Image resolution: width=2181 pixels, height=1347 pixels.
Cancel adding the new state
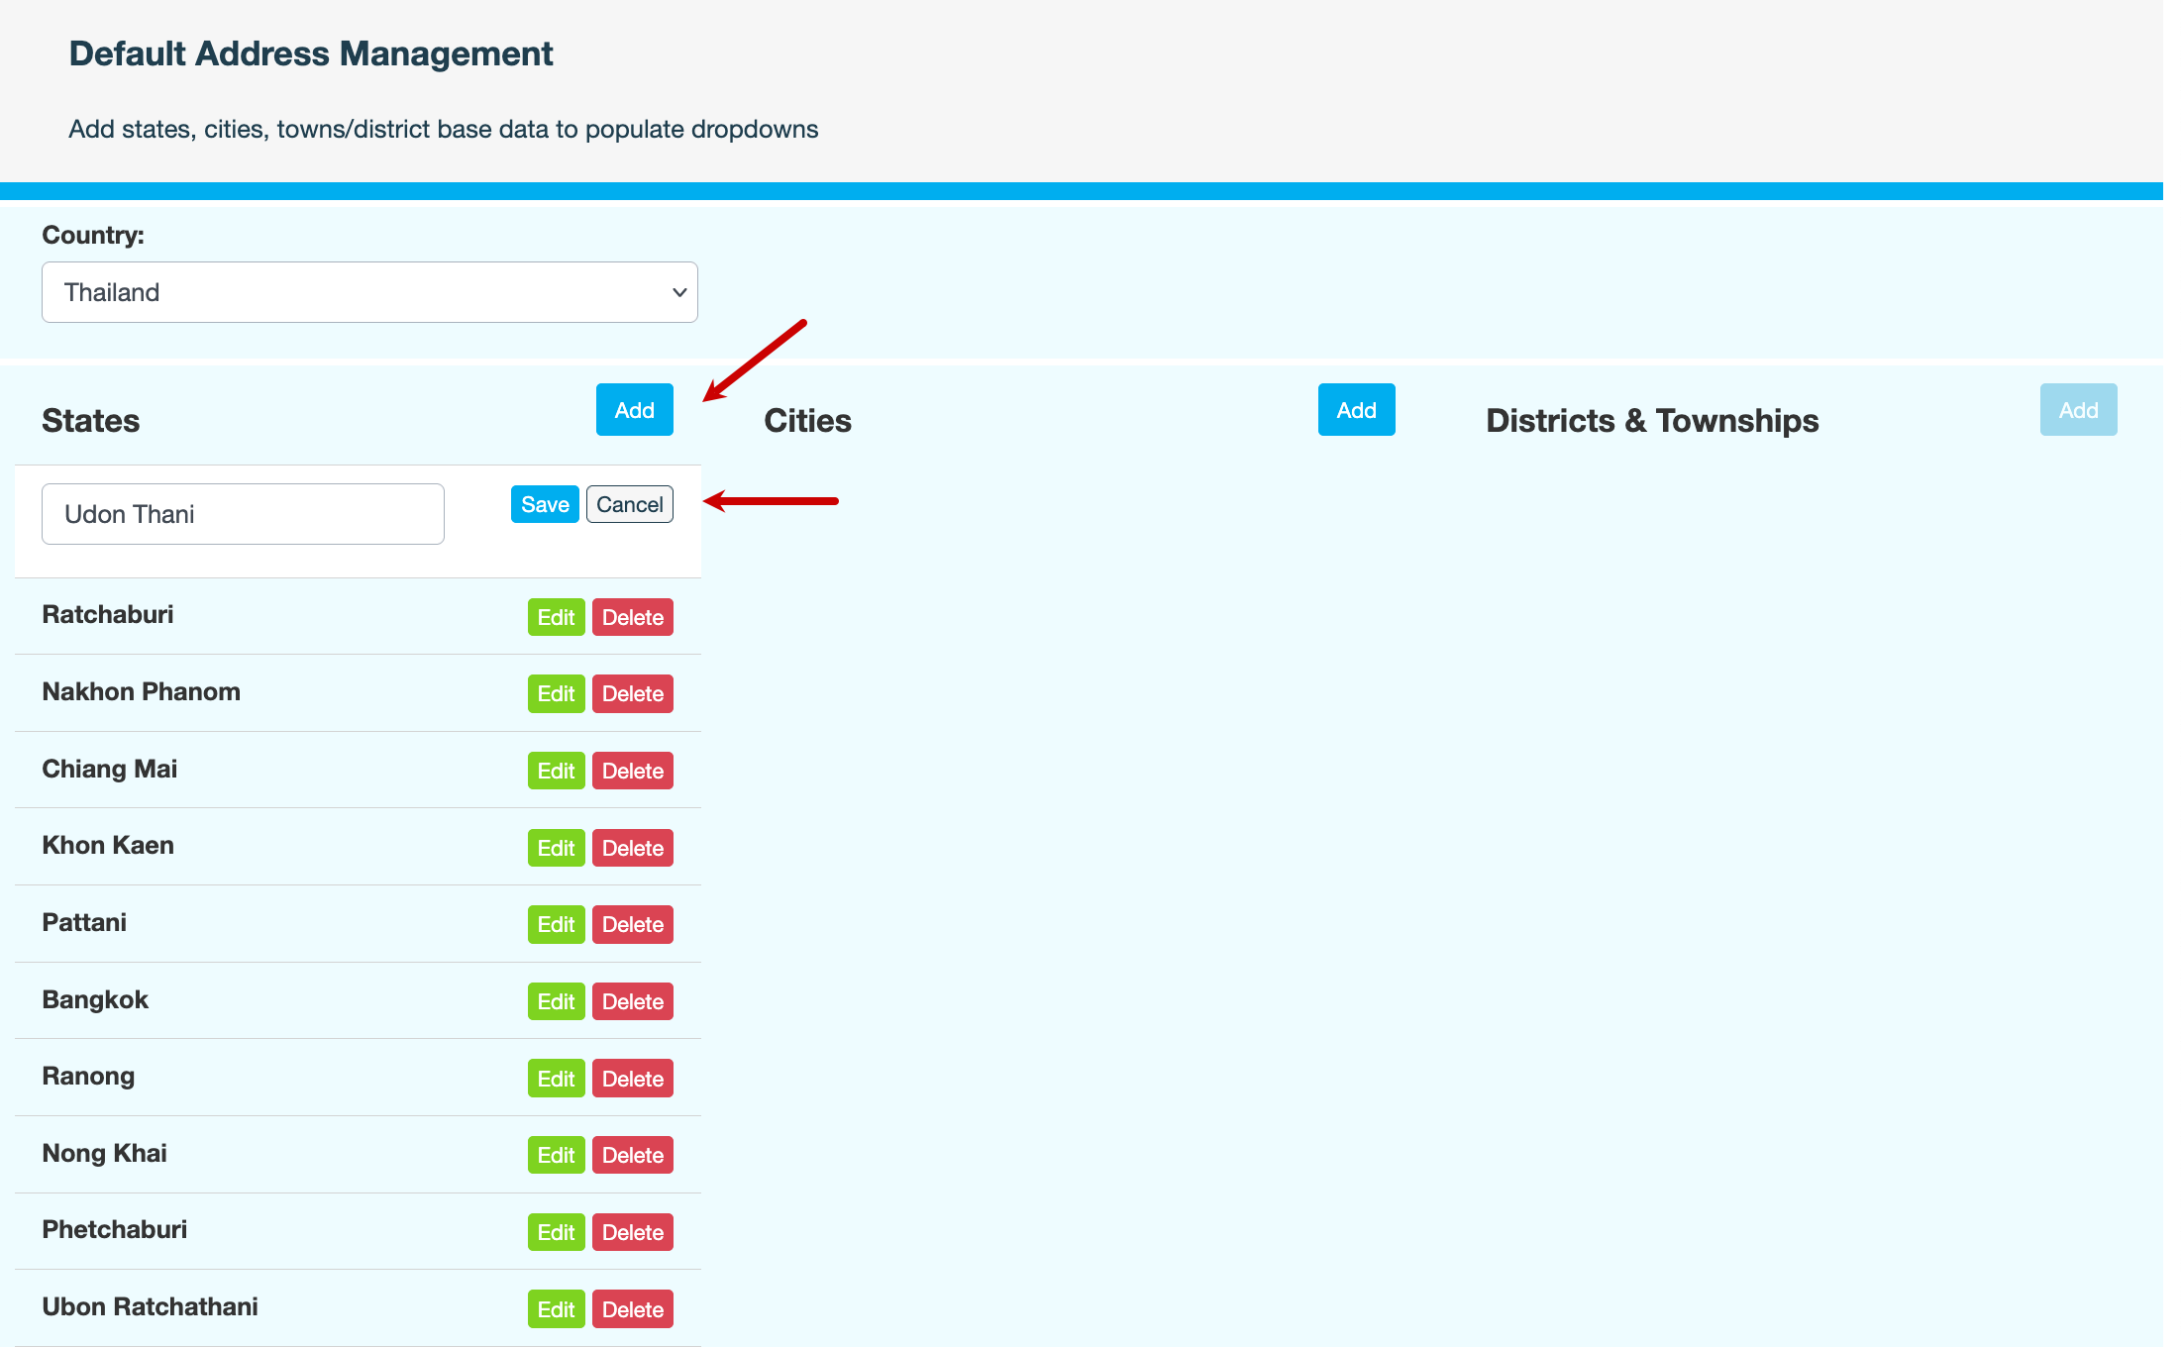pos(629,504)
